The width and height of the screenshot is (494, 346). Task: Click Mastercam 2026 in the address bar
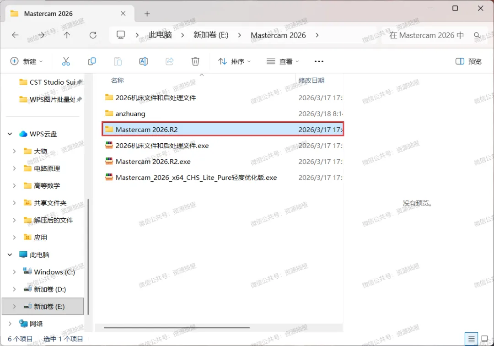click(x=278, y=35)
